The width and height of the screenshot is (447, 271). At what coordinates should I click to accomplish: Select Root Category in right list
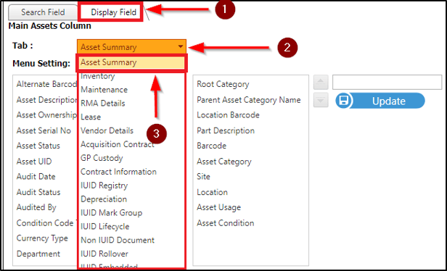coord(223,84)
